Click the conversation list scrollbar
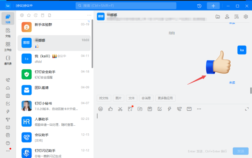This screenshot has width=252, height=158. pyautogui.click(x=92, y=44)
